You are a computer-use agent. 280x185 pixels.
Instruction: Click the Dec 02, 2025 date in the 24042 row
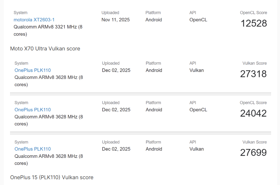(116, 110)
